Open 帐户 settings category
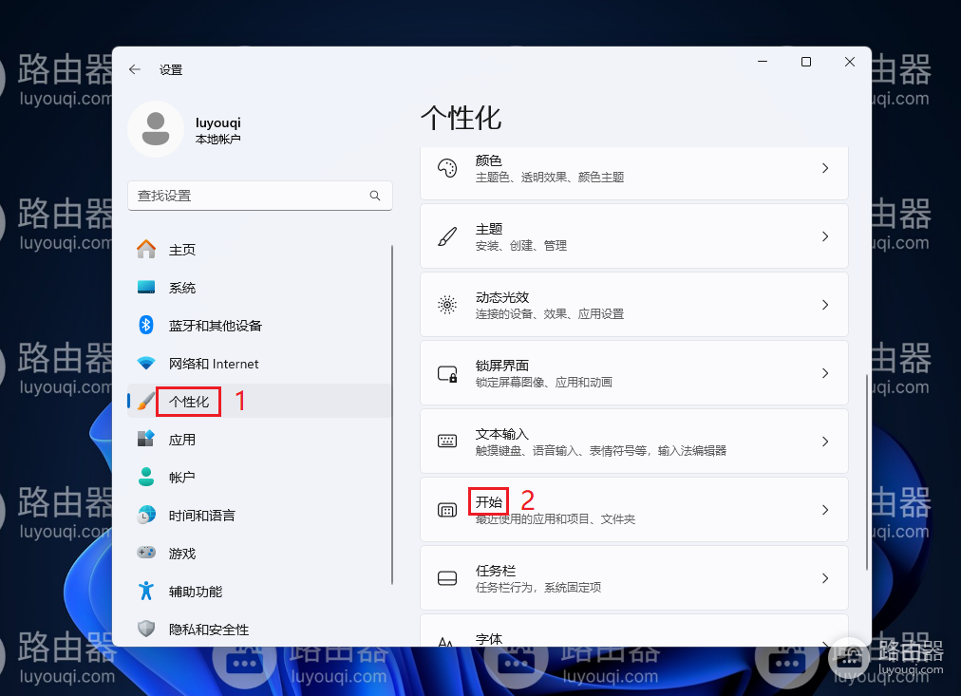Image resolution: width=961 pixels, height=696 pixels. (x=259, y=478)
